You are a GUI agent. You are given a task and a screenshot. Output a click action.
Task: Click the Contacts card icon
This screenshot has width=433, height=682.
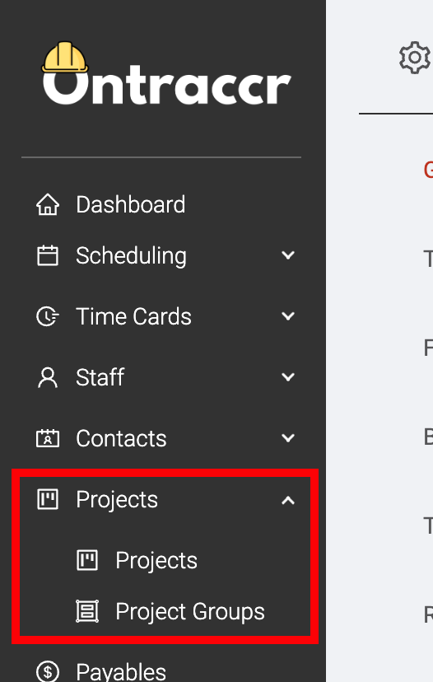point(48,438)
